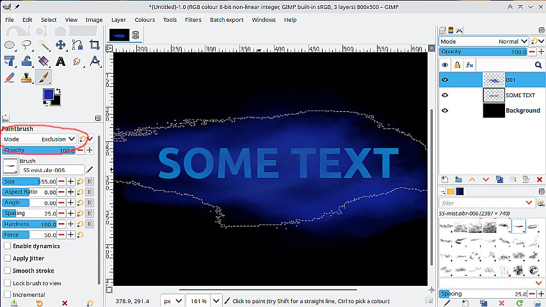Click the blue foreground colour swatch

(x=48, y=93)
